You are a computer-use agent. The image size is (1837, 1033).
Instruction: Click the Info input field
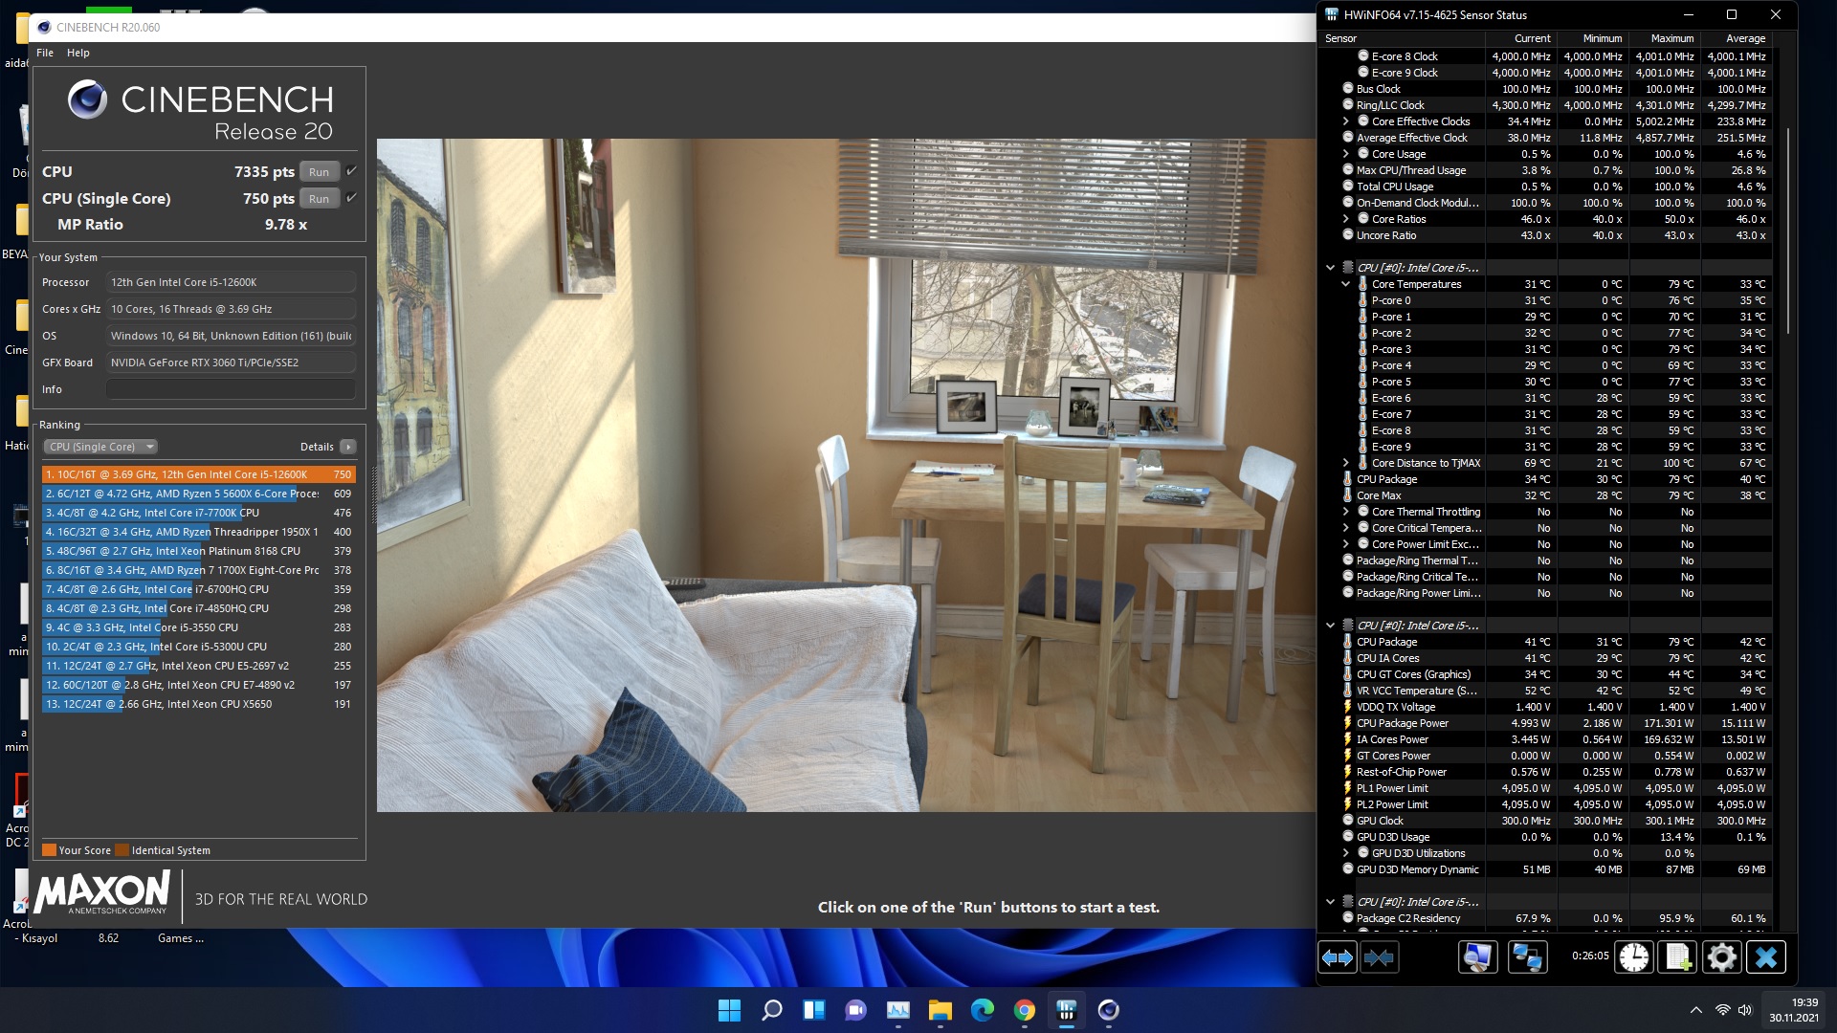(x=231, y=389)
